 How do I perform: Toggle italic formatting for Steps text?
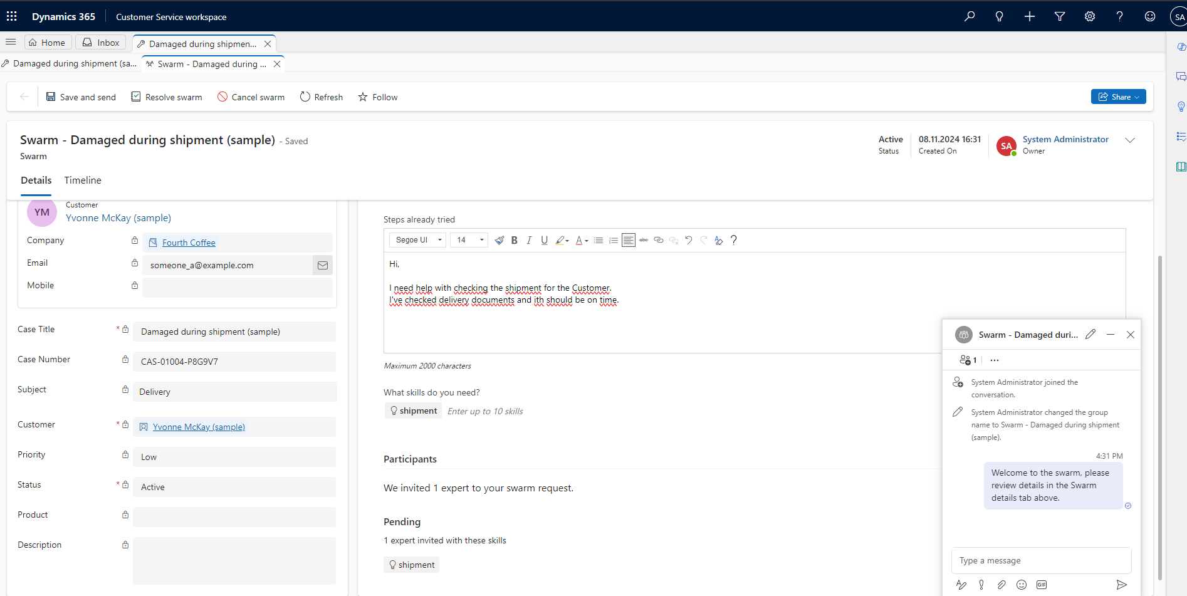point(529,240)
